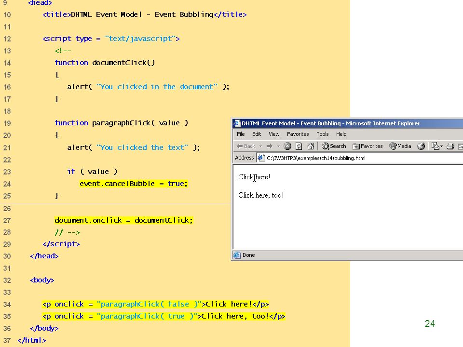Click the "Click here, too!" paragraph

[x=261, y=195]
